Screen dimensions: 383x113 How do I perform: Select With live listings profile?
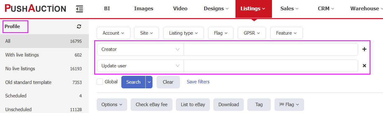(44, 55)
